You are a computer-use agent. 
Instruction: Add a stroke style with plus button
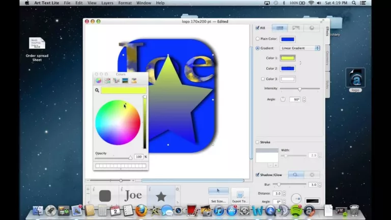[x=276, y=165]
